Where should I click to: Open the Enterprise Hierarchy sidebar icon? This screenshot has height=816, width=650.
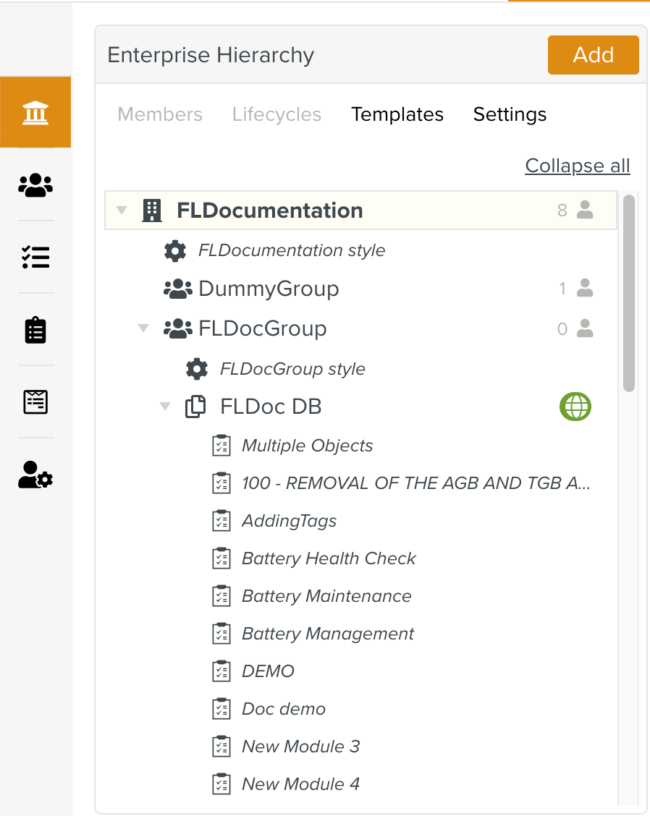click(x=35, y=113)
